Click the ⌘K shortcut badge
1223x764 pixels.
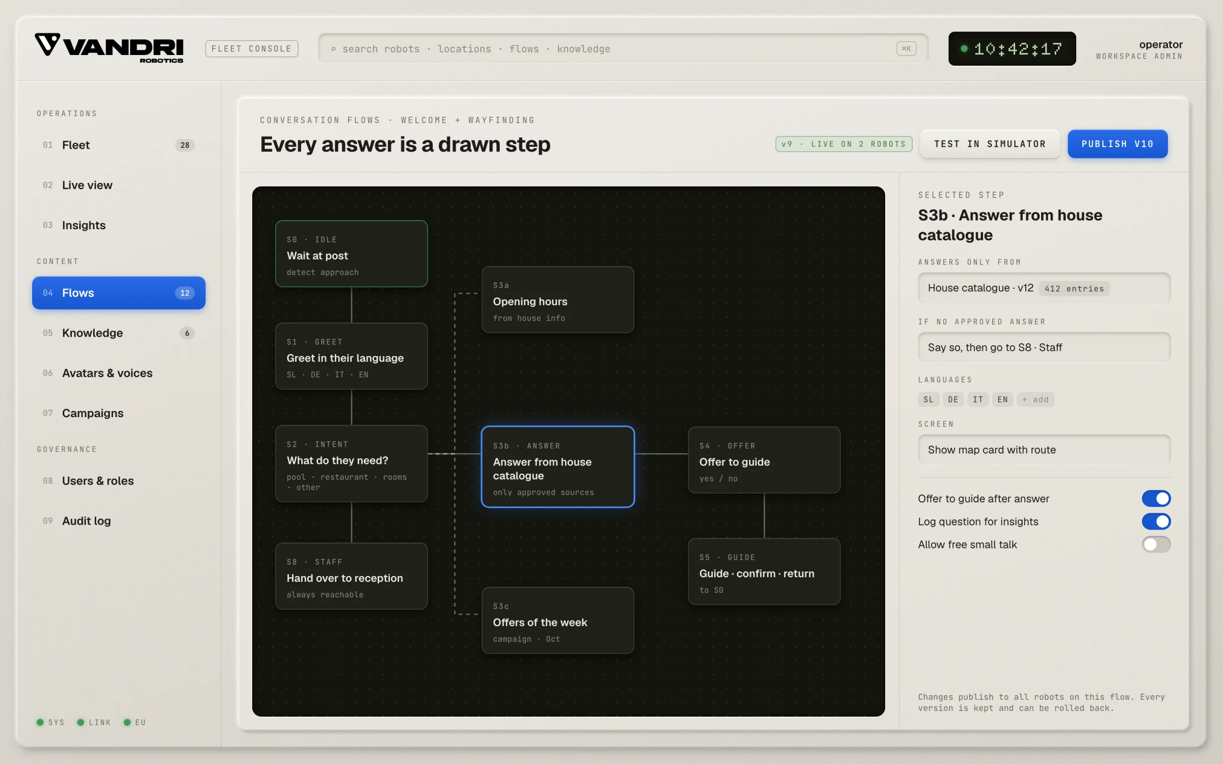click(906, 48)
